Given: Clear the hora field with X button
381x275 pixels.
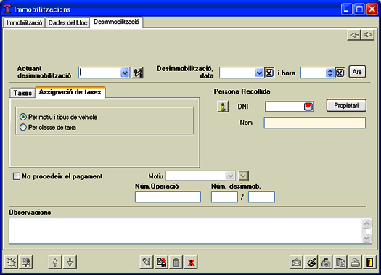Looking at the screenshot, I should pyautogui.click(x=340, y=73).
